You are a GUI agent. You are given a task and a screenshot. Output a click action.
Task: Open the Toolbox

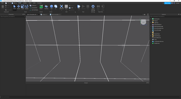point(46,7)
